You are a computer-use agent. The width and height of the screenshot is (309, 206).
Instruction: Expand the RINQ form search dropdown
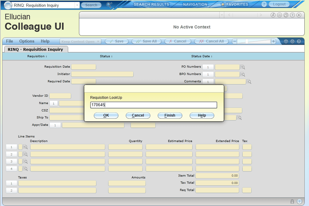[x=77, y=5]
